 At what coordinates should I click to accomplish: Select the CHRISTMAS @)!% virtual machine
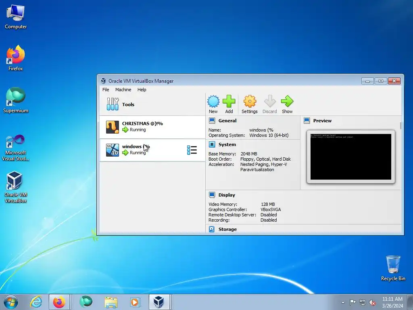coord(152,127)
